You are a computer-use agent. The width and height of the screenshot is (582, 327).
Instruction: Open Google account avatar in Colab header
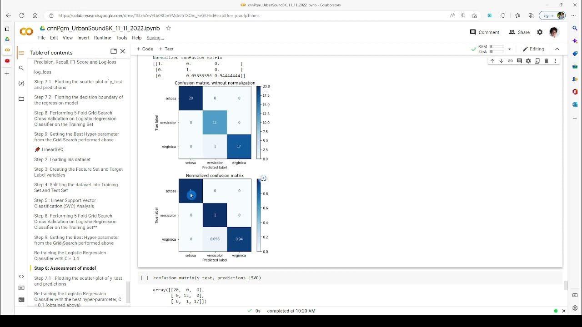(554, 32)
